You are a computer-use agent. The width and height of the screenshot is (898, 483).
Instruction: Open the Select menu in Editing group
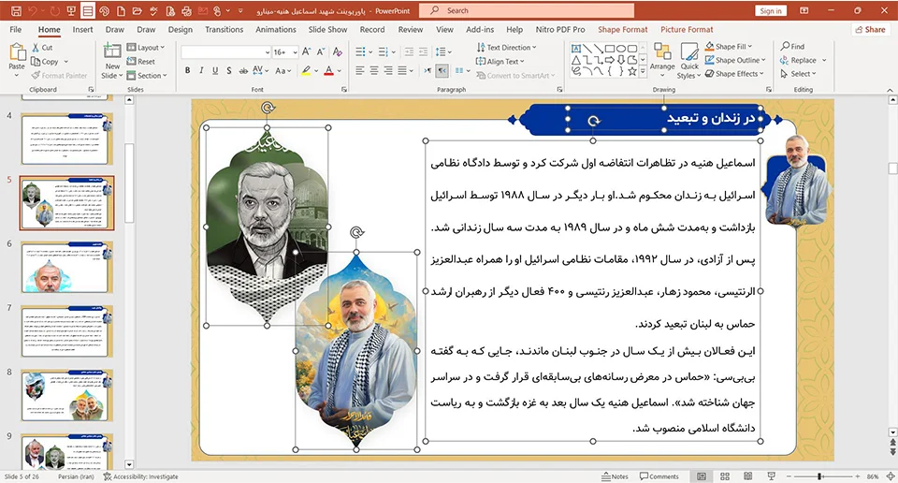click(798, 74)
